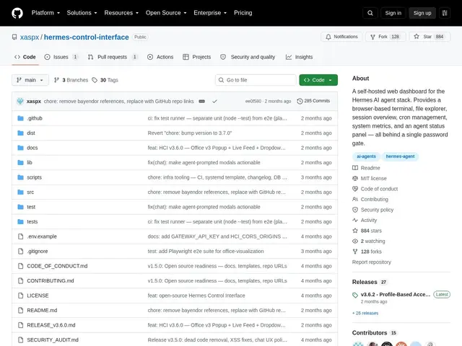Switch to the Actions tab
The image size is (462, 346).
(160, 57)
